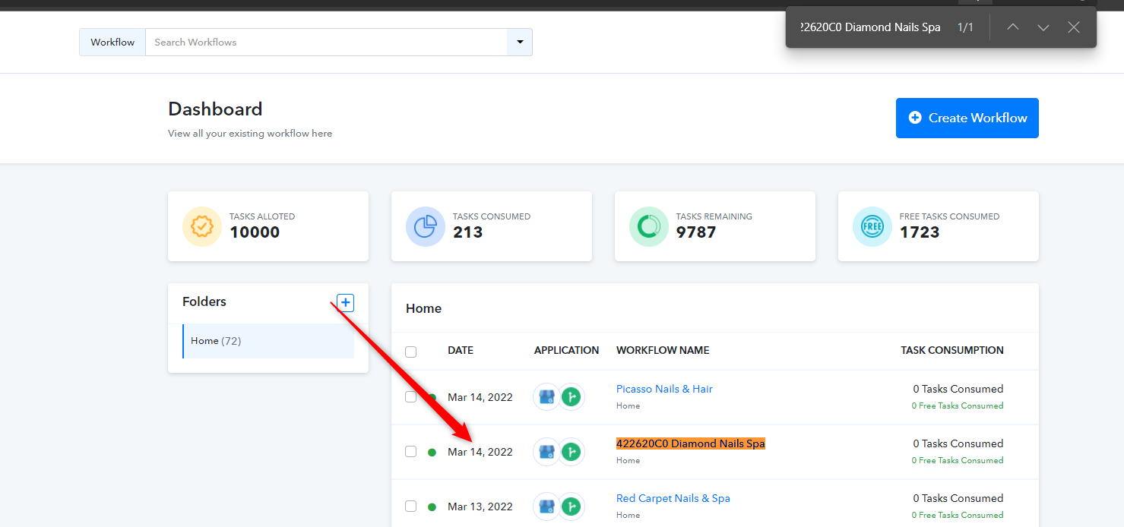Click the Search Workflows input field
1124x527 pixels.
(x=326, y=42)
